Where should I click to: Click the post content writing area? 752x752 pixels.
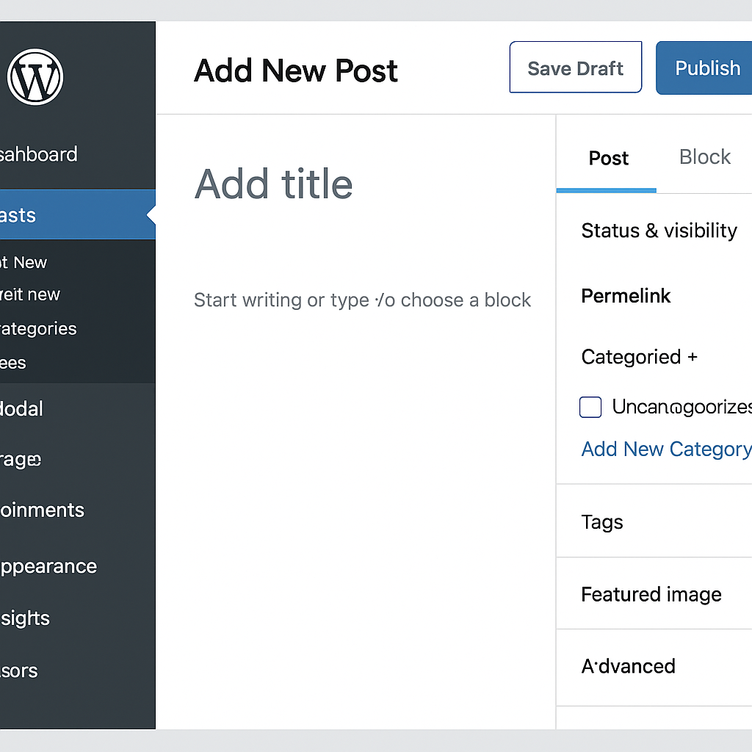tap(362, 300)
